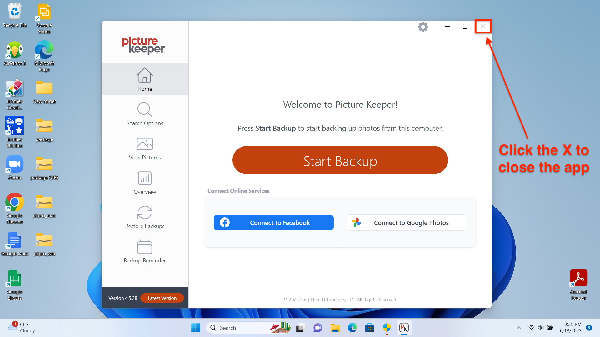Select Acrobat Reader desktop shortcut

(x=578, y=285)
